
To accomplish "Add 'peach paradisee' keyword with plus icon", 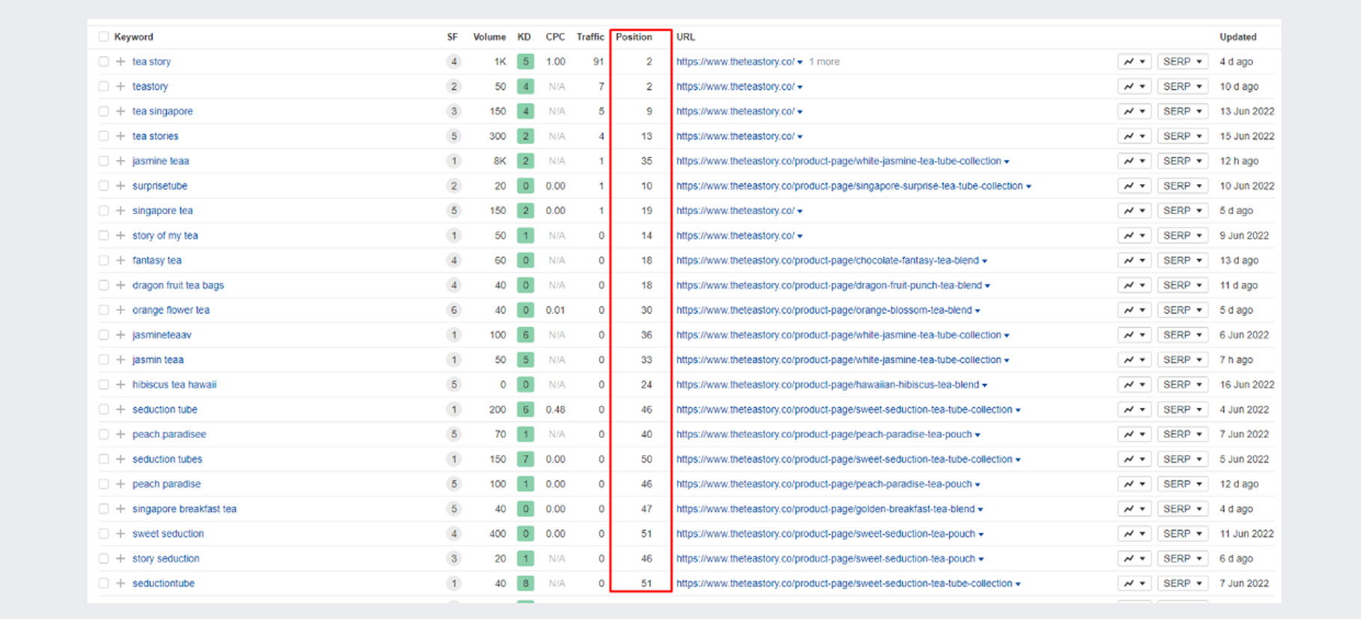I will (x=121, y=434).
